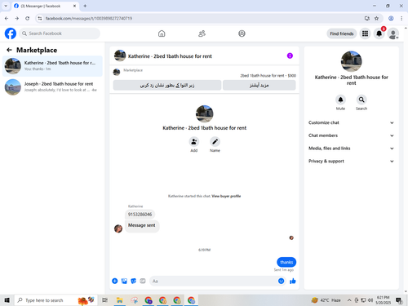Click the left wide Urdu listing button

(x=167, y=85)
